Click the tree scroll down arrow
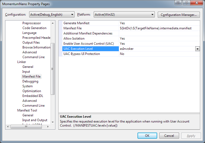 [x=53, y=122]
